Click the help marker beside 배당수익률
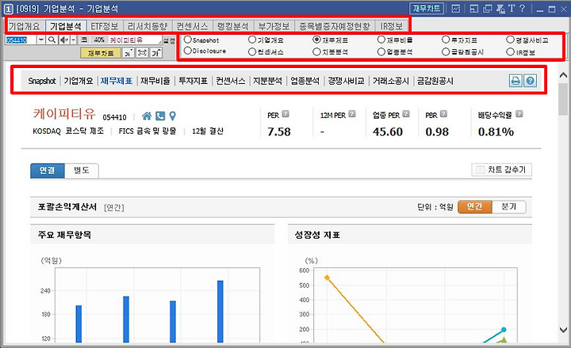This screenshot has height=348, width=571. pos(519,114)
